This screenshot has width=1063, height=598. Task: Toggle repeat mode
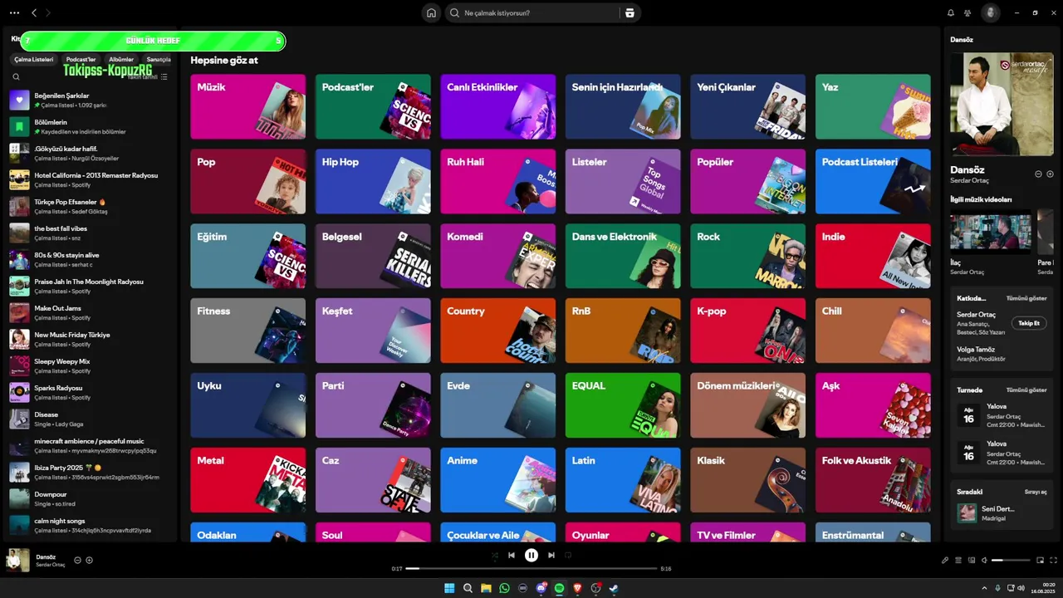tap(568, 555)
